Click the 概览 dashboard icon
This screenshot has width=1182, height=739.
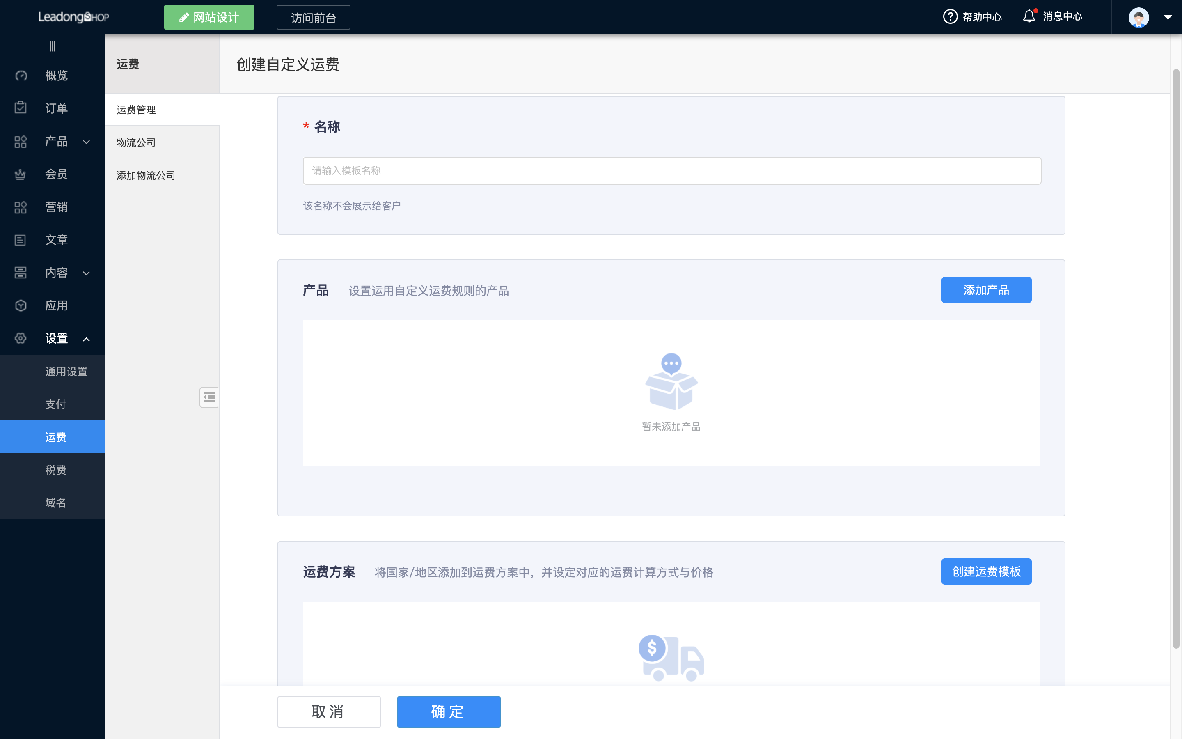tap(21, 76)
